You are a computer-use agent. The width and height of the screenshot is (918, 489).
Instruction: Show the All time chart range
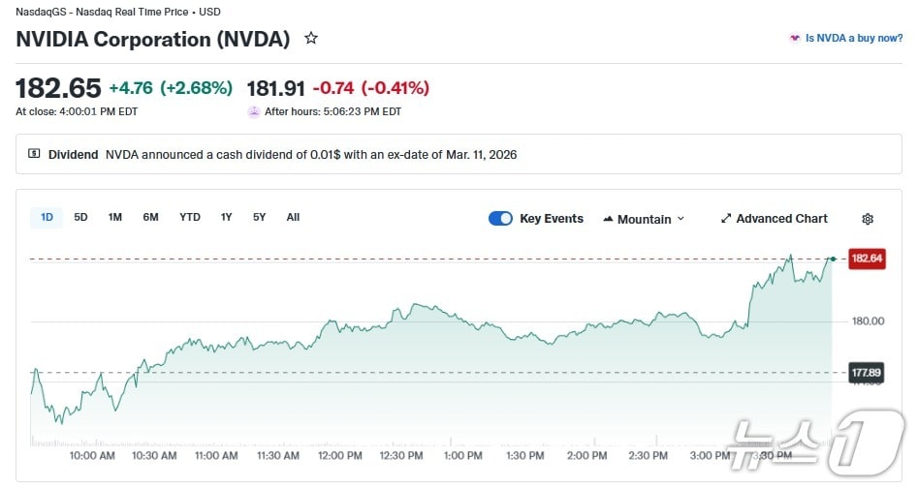point(293,218)
